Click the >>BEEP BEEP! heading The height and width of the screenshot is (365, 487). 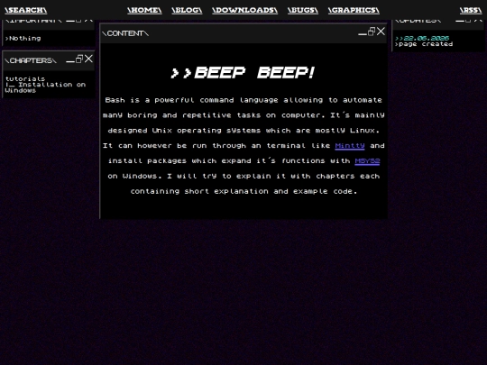click(x=243, y=73)
